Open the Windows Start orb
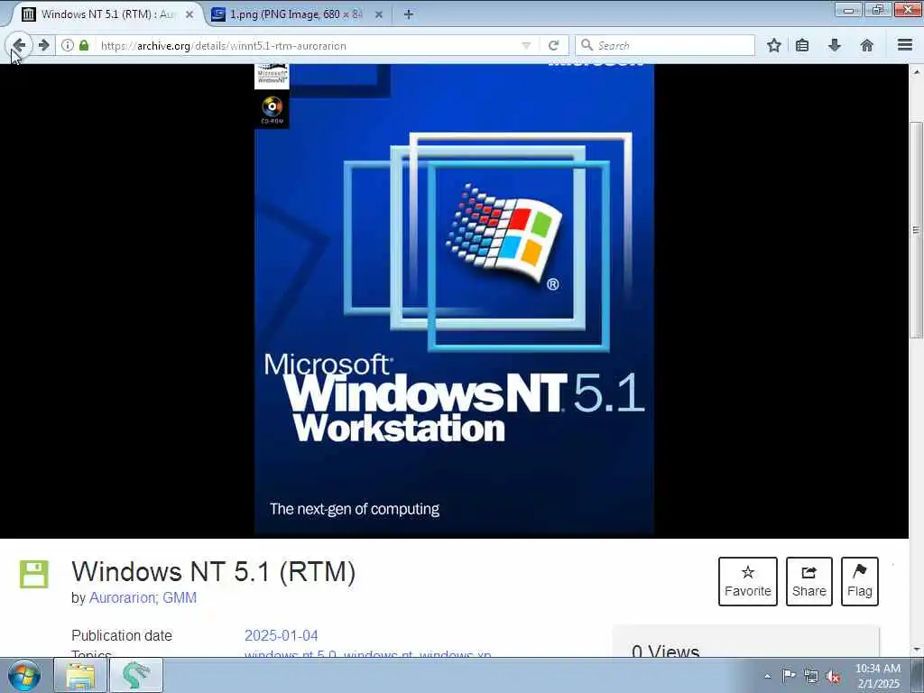The width and height of the screenshot is (924, 693). click(24, 675)
